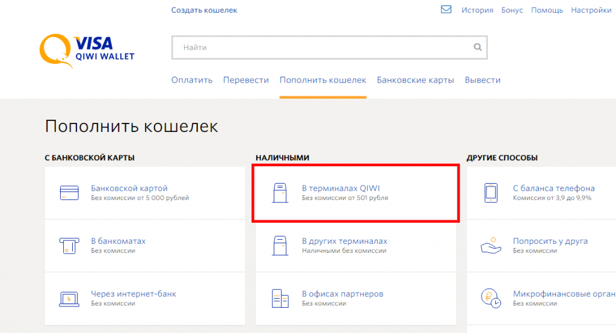Click the bank card icon
The height and width of the screenshot is (333, 616).
pyautogui.click(x=69, y=193)
